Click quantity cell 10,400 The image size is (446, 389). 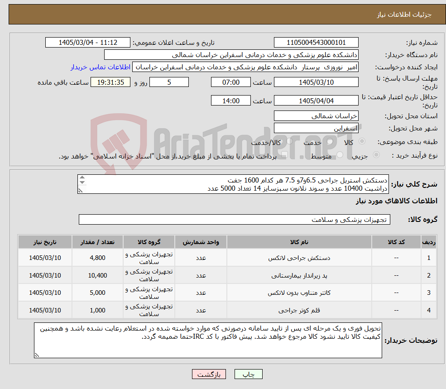click(x=97, y=275)
